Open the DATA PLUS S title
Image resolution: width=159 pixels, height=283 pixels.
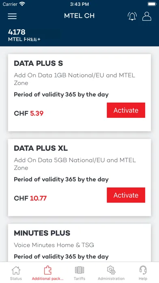[x=39, y=63]
